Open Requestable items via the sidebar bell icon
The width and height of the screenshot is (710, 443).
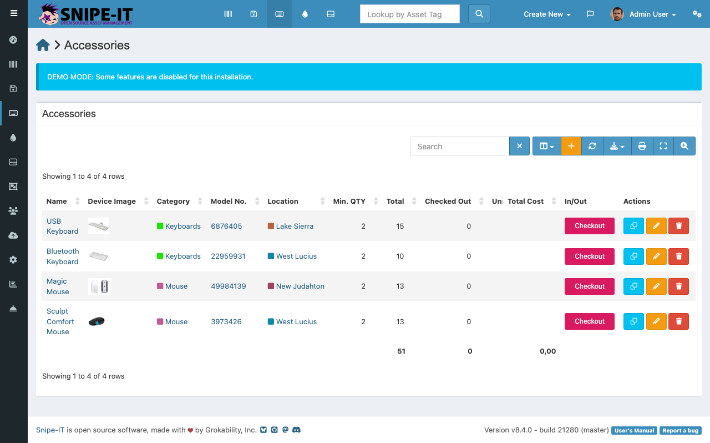13,309
